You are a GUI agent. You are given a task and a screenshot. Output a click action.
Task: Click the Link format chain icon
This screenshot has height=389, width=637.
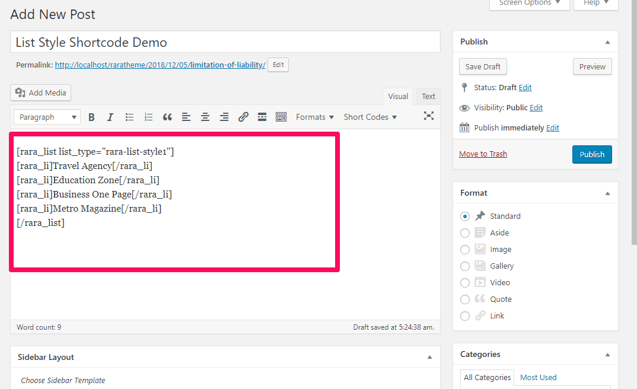coord(480,315)
